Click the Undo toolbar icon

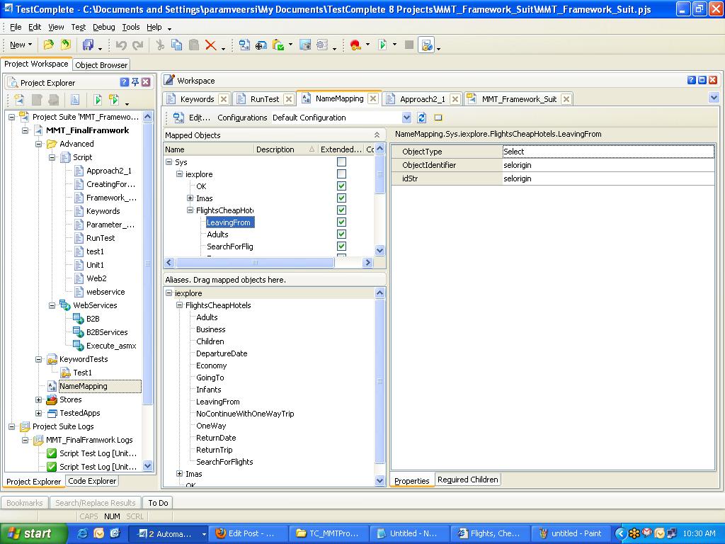121,45
